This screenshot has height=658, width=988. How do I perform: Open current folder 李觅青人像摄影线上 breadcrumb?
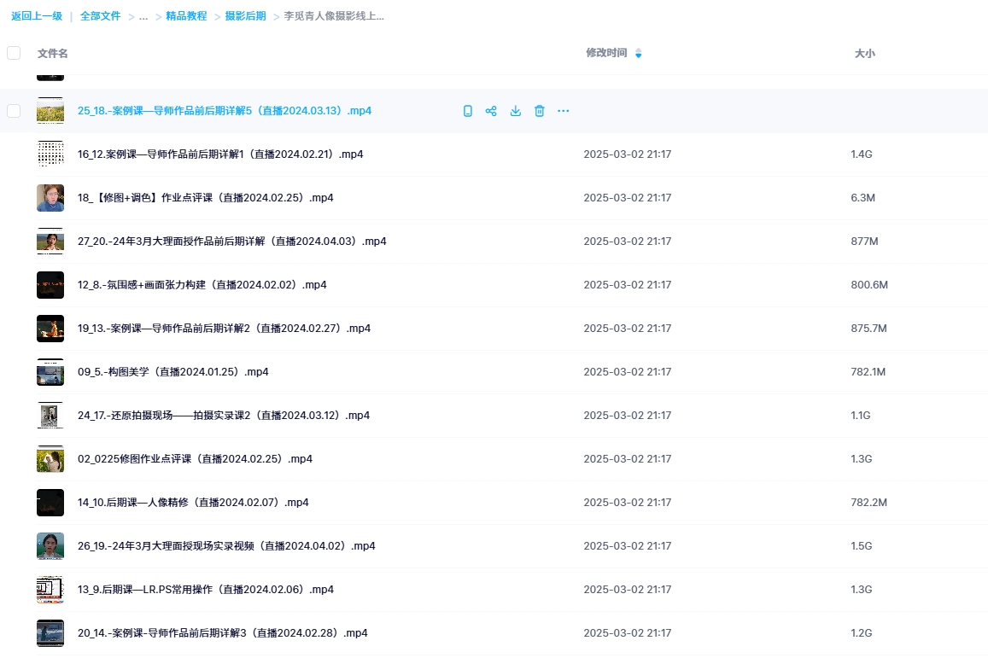point(332,15)
